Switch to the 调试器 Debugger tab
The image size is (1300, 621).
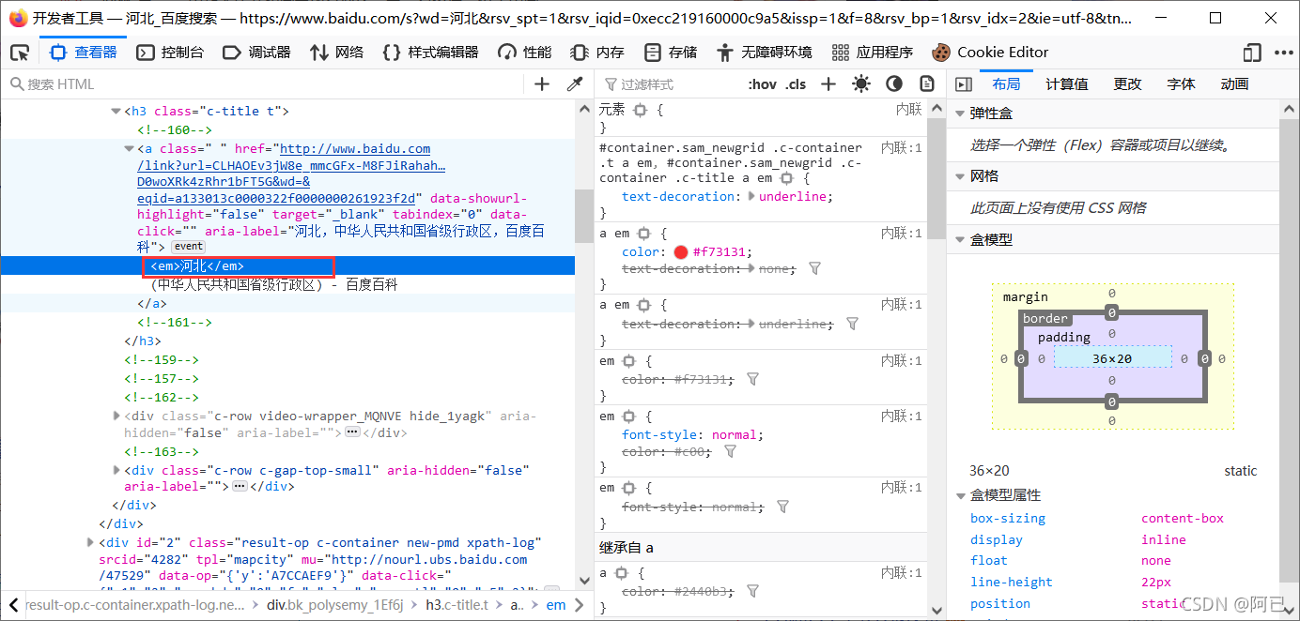pos(256,53)
